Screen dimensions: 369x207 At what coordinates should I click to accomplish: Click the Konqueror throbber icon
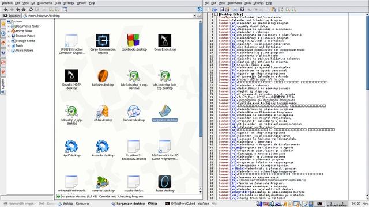200,9
